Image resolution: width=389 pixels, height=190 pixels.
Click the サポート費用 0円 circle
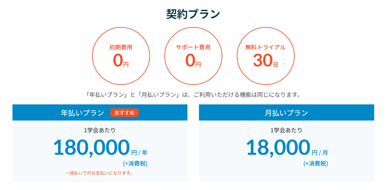pyautogui.click(x=193, y=56)
